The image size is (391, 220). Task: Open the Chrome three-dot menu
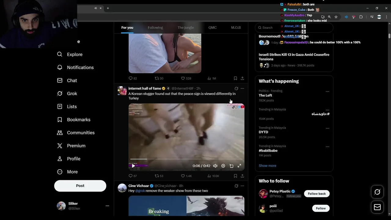pos(386,17)
